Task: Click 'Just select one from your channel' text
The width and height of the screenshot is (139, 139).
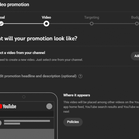Action: tap(59, 60)
